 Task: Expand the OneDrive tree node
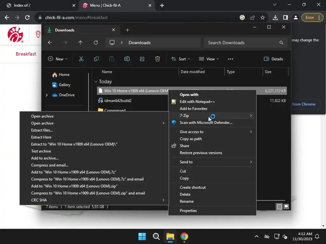click(46, 95)
